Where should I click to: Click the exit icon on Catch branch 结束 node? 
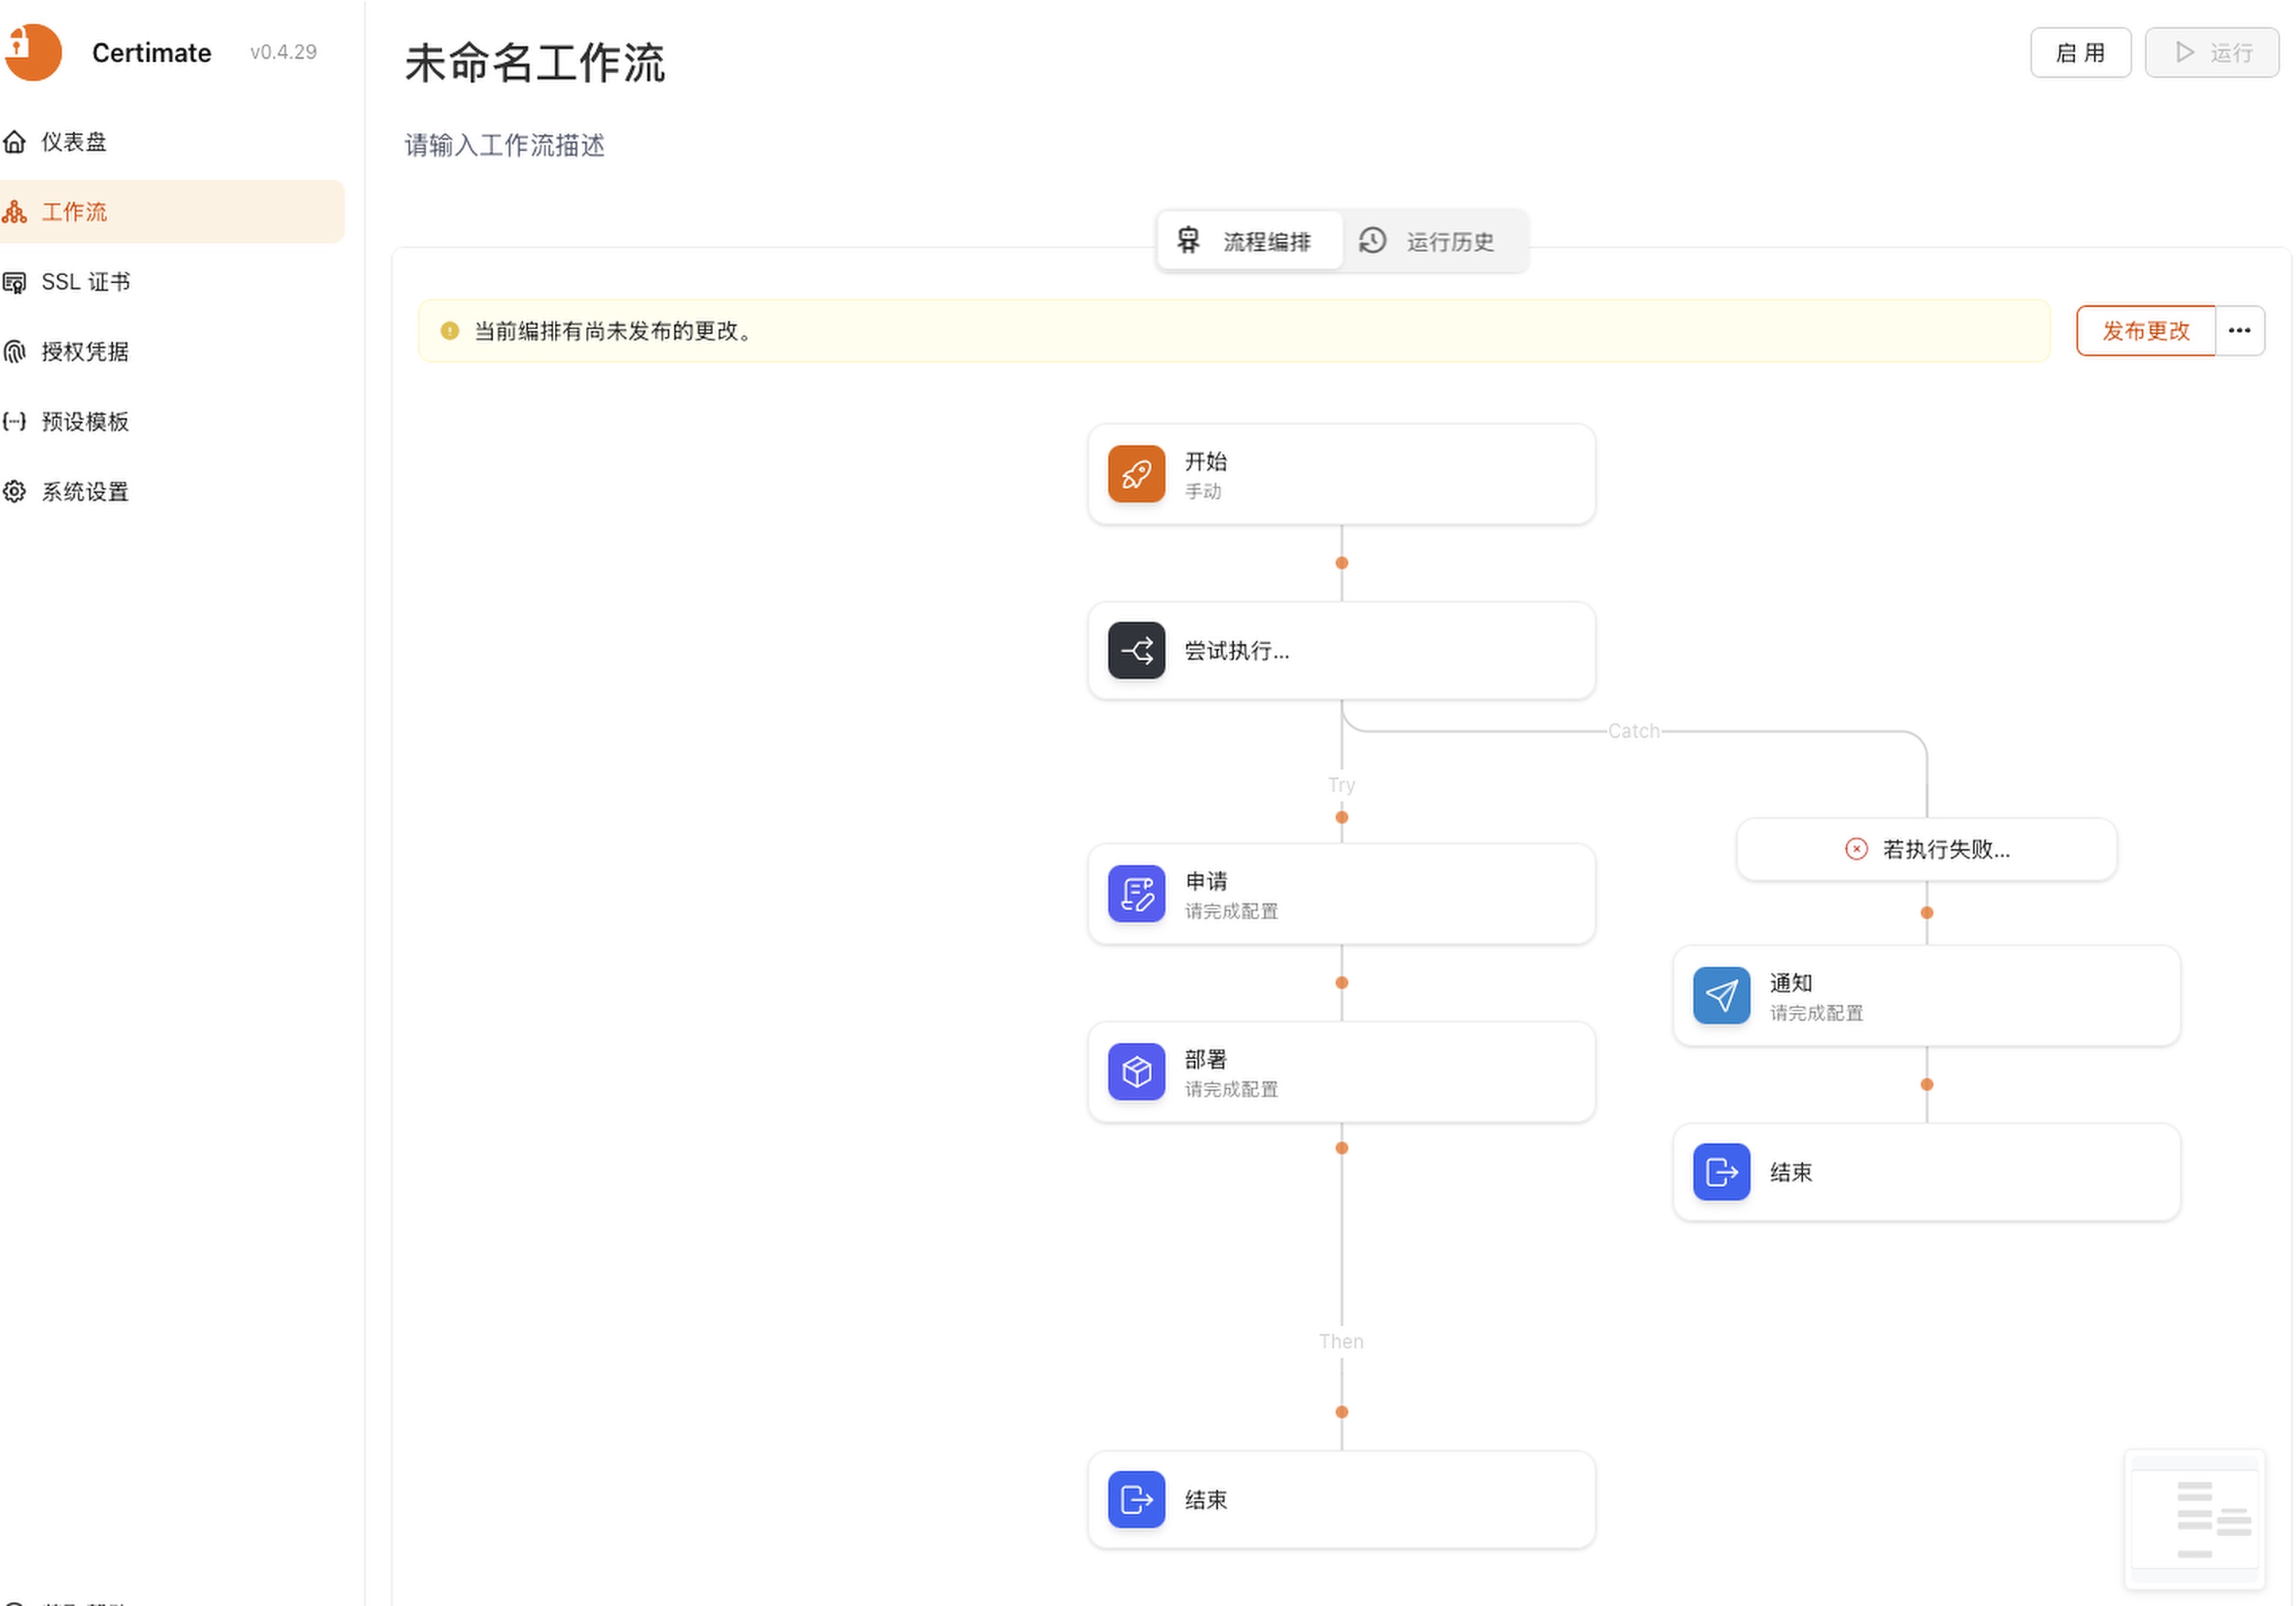(1721, 1172)
